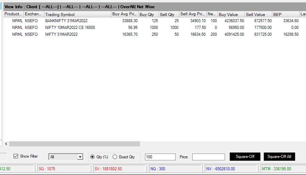Click sell quantity 50 in NIFTY 31MAR2022 row
Image resolution: width=306 pixels, height=175 pixels.
[176, 34]
